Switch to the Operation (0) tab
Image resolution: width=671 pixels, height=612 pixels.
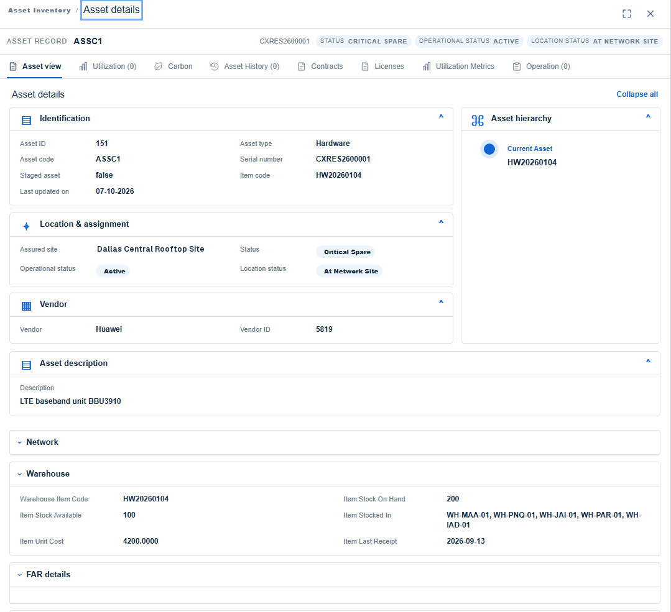point(541,66)
